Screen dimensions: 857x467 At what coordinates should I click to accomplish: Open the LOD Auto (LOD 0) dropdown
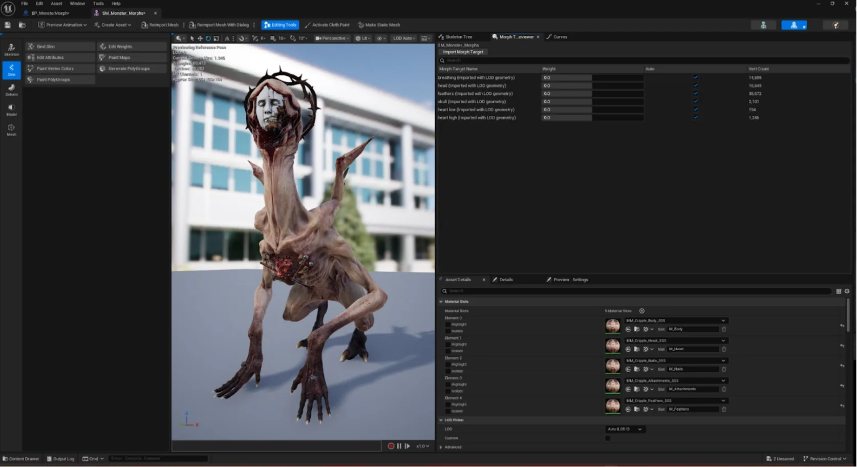(625, 429)
